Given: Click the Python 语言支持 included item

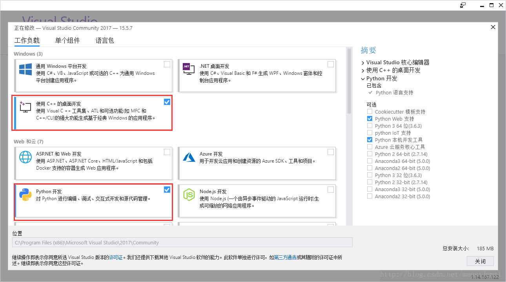Looking at the screenshot, I should point(394,93).
